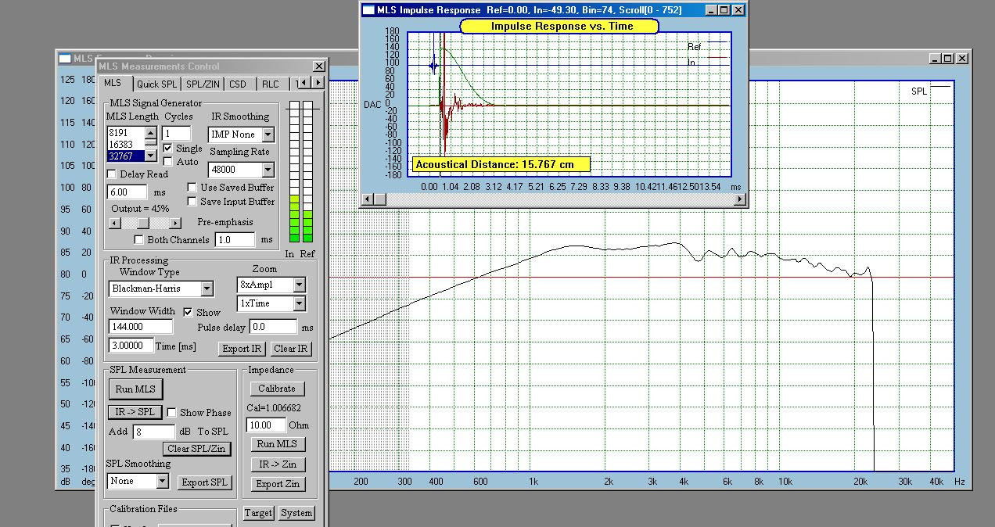The width and height of the screenshot is (995, 527).
Task: Click the Export IR button
Action: [x=242, y=349]
